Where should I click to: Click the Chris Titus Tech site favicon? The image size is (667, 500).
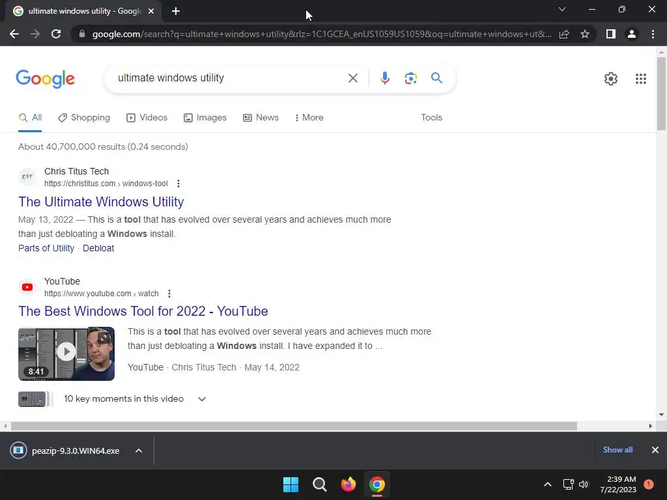pyautogui.click(x=27, y=177)
